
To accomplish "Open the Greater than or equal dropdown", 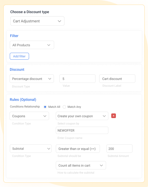I will click(78, 149).
